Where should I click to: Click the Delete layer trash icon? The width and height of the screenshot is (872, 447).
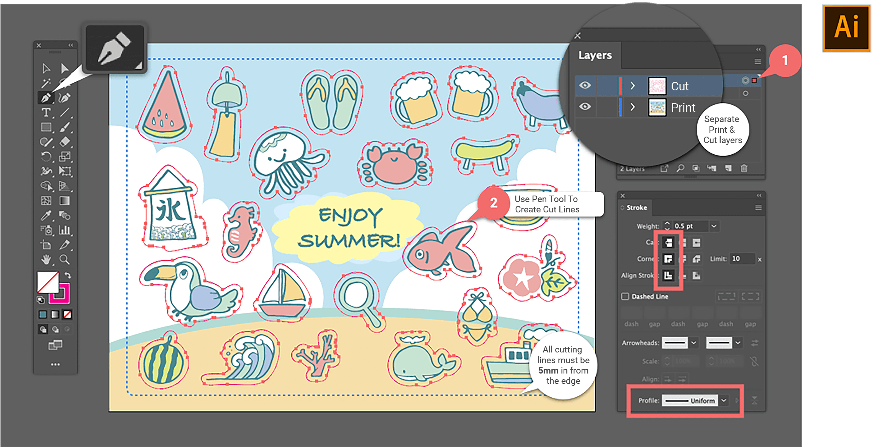pos(744,168)
